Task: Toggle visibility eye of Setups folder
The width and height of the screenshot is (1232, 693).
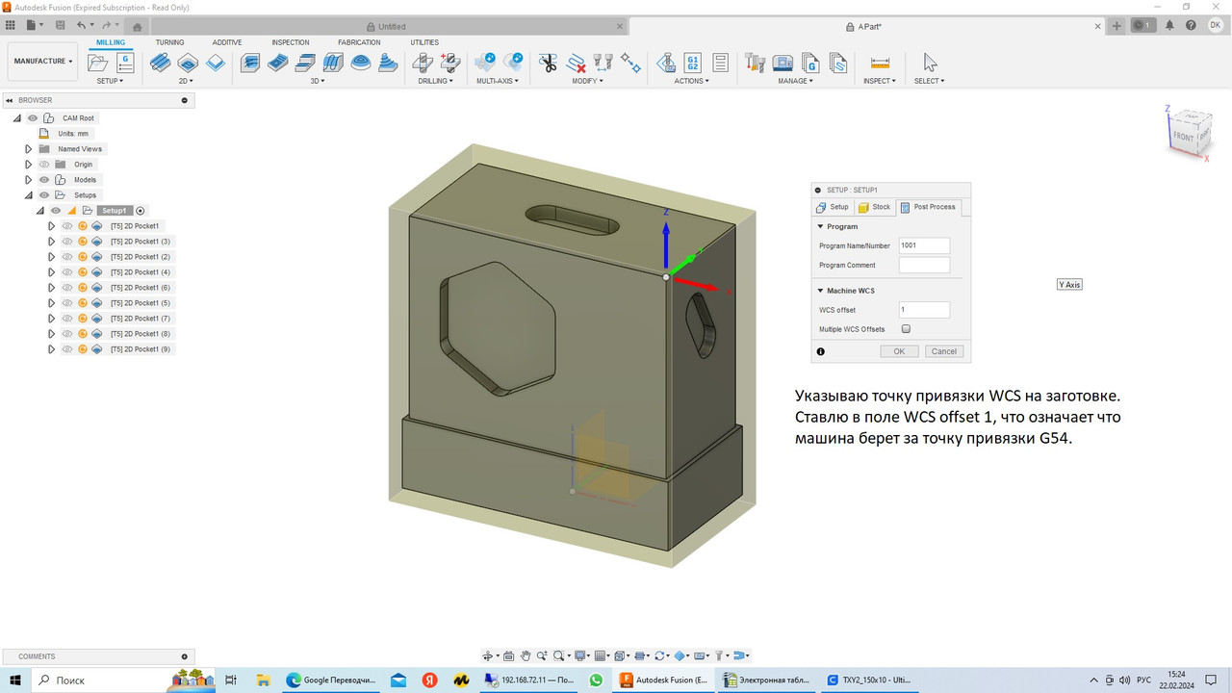Action: 44,195
